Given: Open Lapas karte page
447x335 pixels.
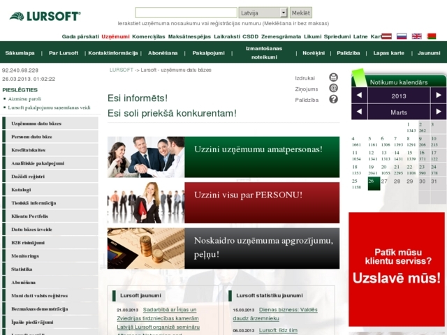Looking at the screenshot, I should (388, 53).
